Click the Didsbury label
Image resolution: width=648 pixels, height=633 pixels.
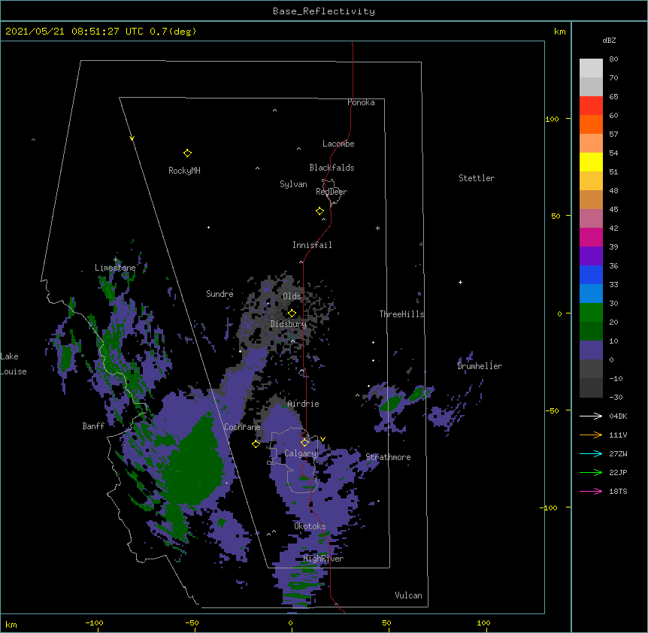pos(289,324)
